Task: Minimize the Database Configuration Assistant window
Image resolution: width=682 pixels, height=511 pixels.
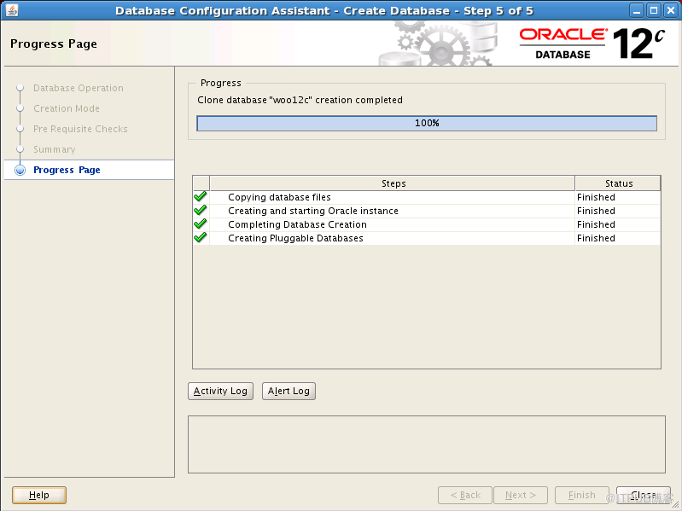Action: pyautogui.click(x=637, y=10)
